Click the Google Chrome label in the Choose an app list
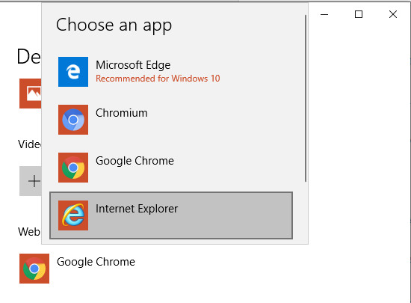Image resolution: width=411 pixels, height=303 pixels. (x=135, y=161)
